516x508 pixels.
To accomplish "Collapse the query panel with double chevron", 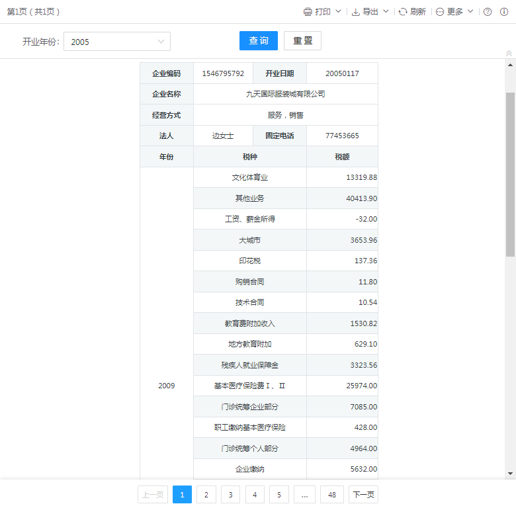I will (509, 54).
